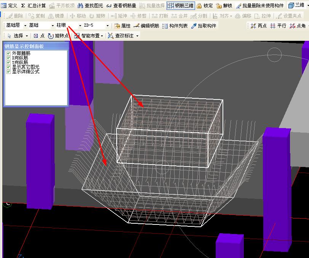309x258 pixels.
Task: Open the 属性 properties panel
Action: [x=122, y=26]
